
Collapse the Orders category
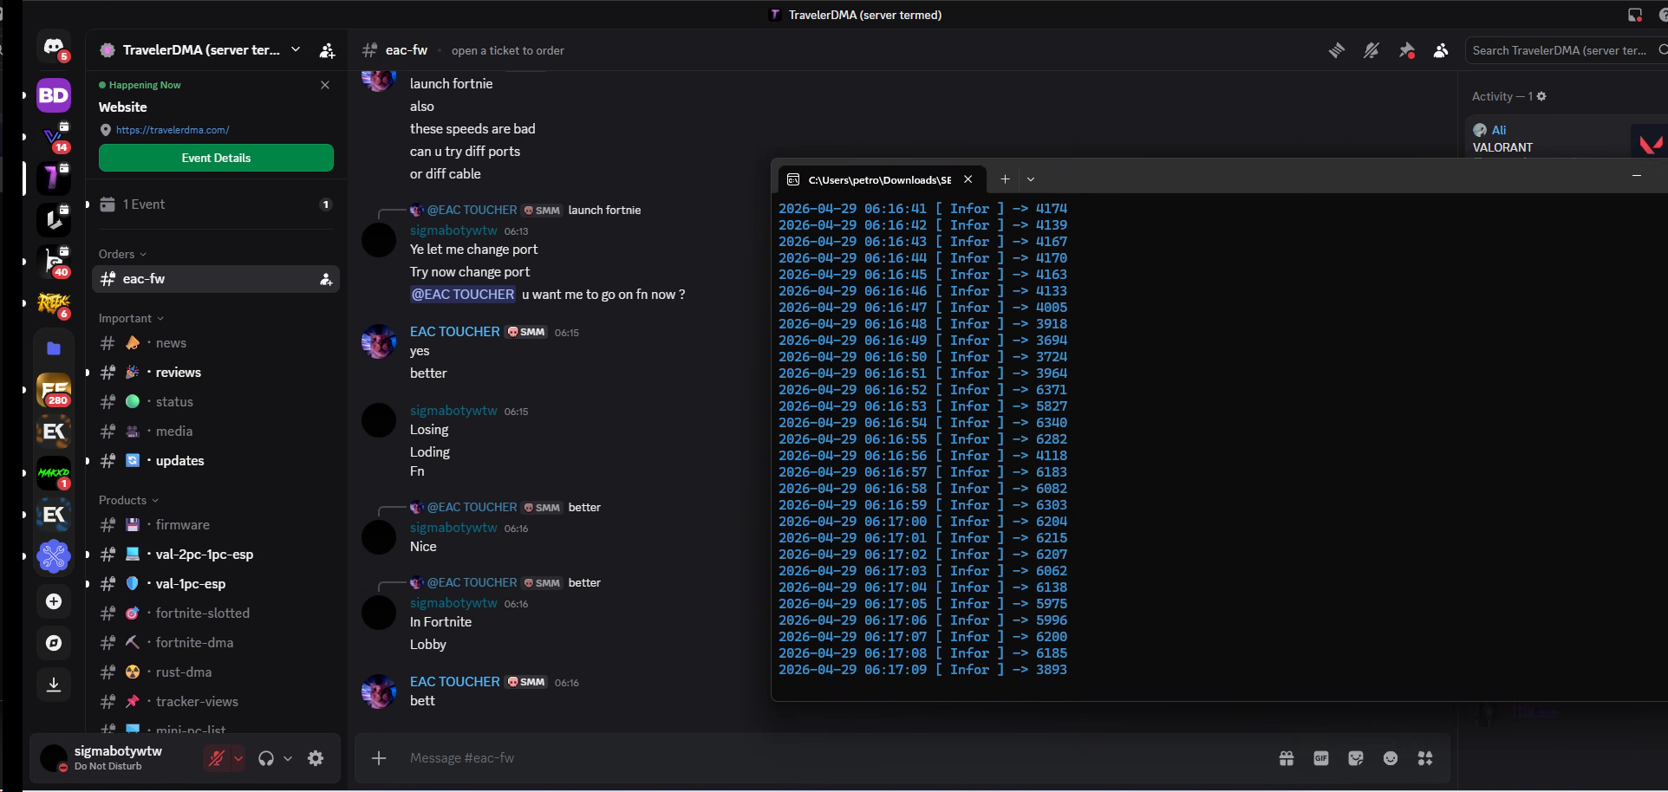click(122, 254)
